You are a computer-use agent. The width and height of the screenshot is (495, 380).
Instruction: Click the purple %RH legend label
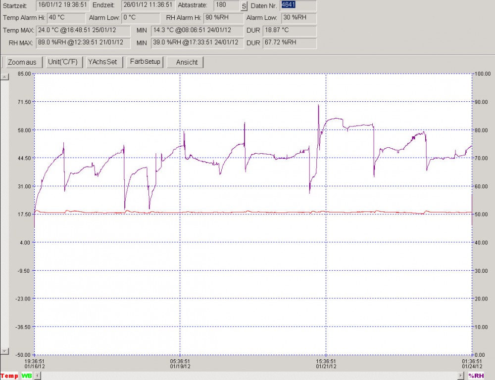(x=477, y=376)
